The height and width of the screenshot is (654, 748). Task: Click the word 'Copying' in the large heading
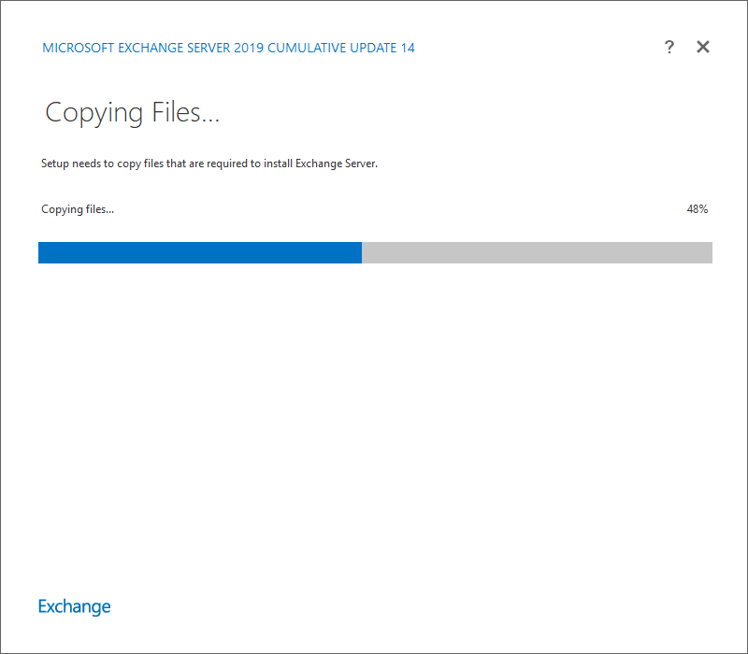(93, 113)
